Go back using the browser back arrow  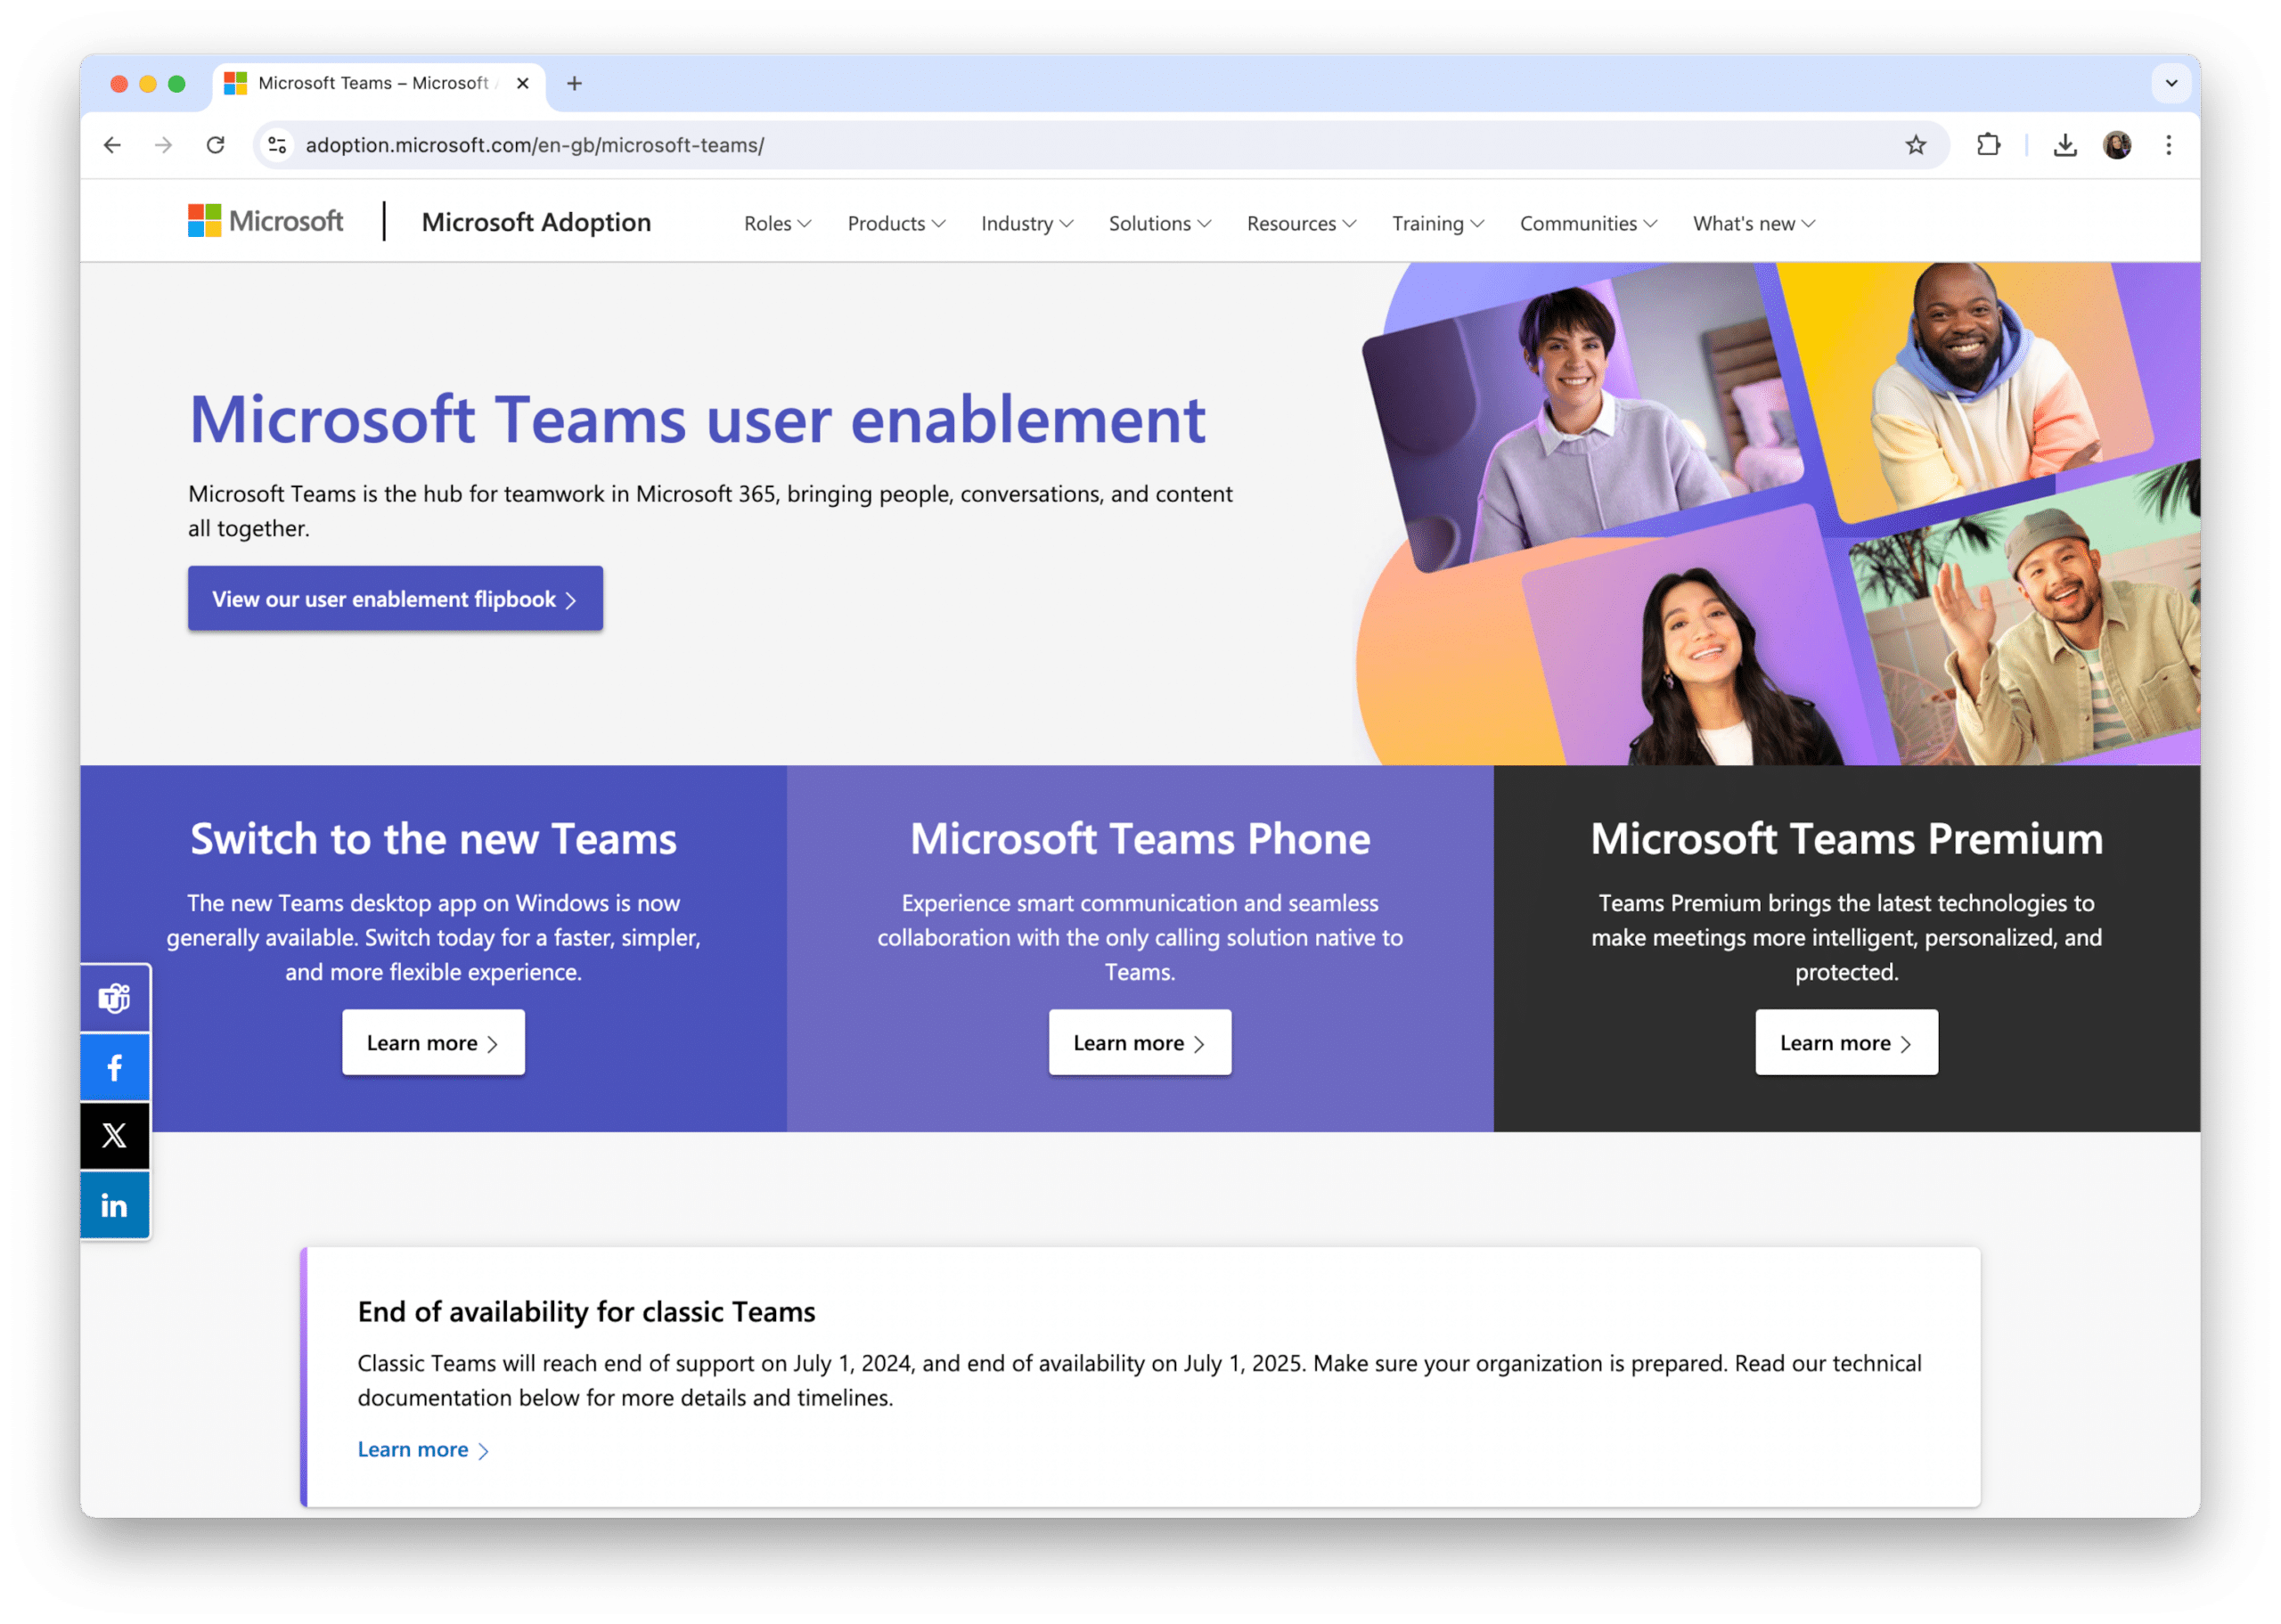tap(112, 145)
